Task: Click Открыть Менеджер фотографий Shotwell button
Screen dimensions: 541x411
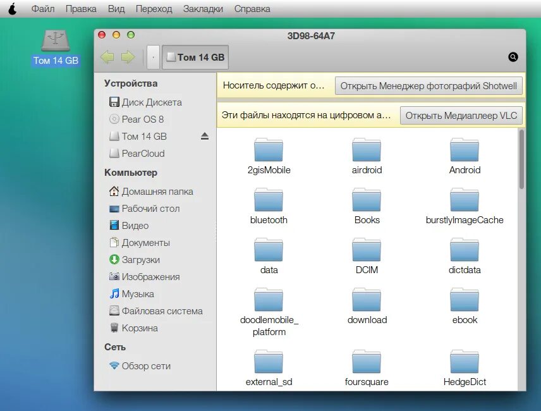Action: pyautogui.click(x=429, y=86)
